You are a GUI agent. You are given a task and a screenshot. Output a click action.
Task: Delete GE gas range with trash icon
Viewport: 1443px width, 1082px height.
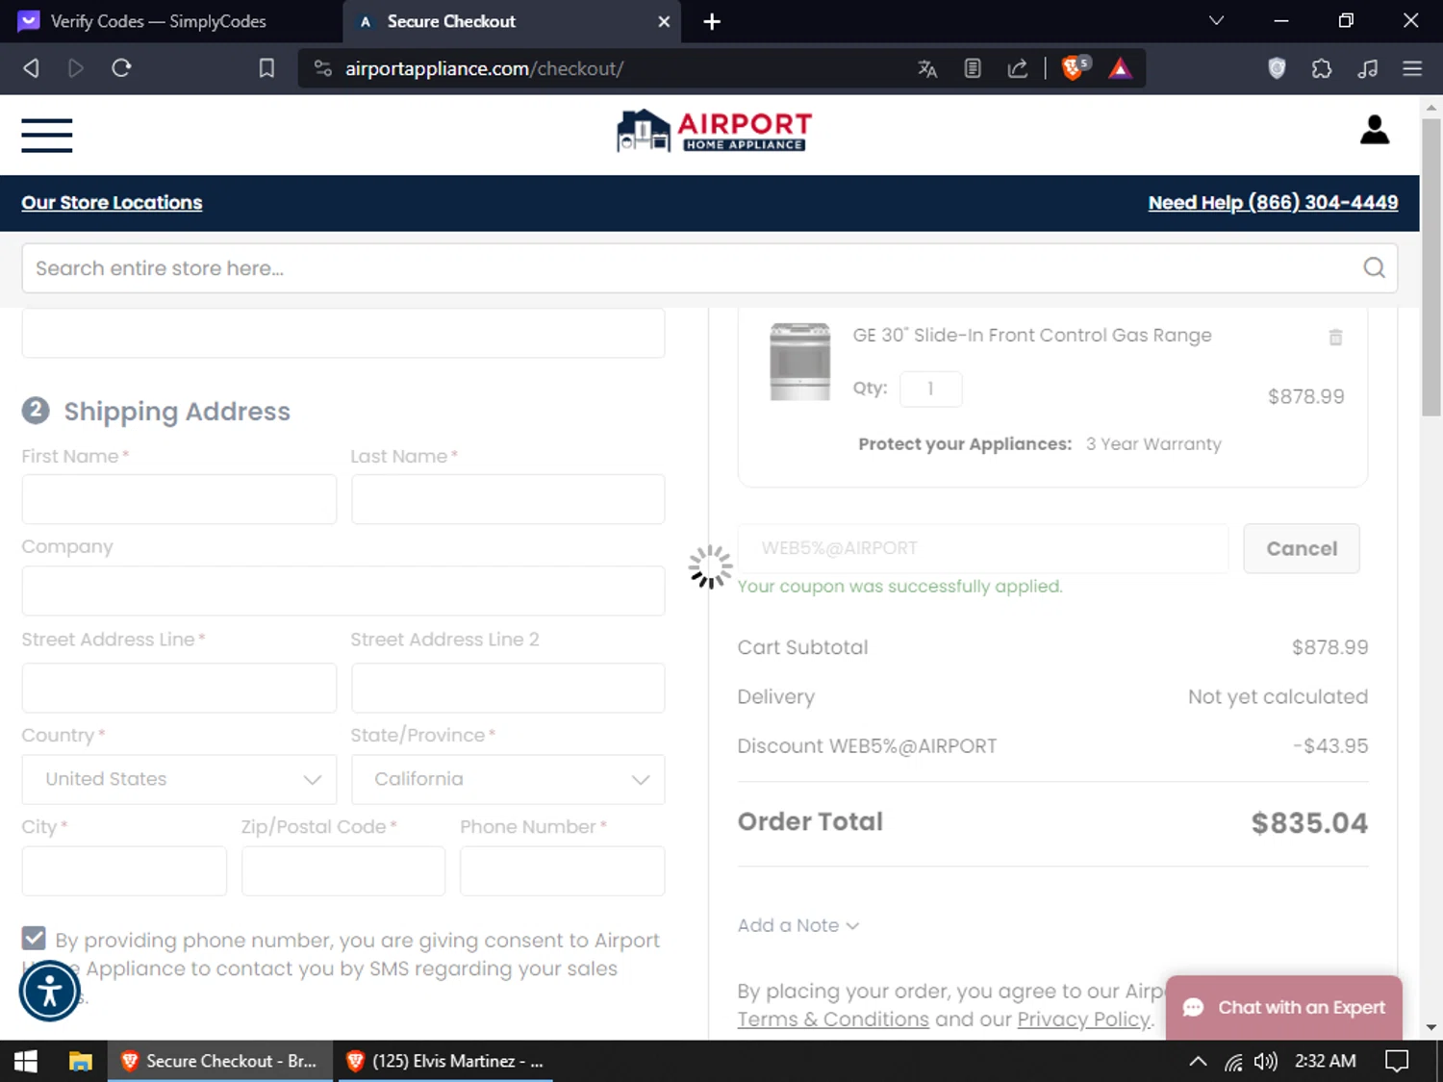tap(1335, 337)
